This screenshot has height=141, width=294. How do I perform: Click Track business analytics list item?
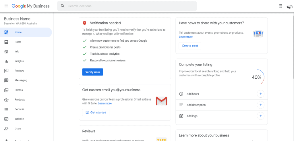[105, 54]
